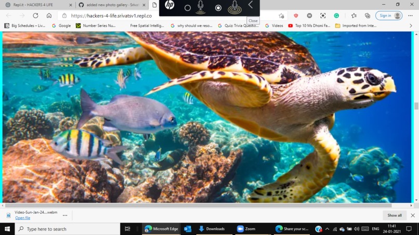Click the vertical scrollbar thumb
The height and width of the screenshot is (235, 419).
click(416, 106)
